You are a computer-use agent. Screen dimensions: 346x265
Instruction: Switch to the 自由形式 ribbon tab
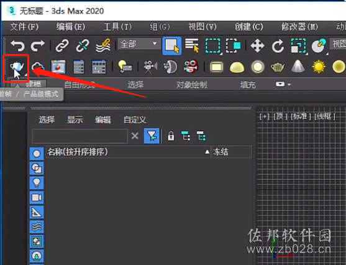pos(80,85)
